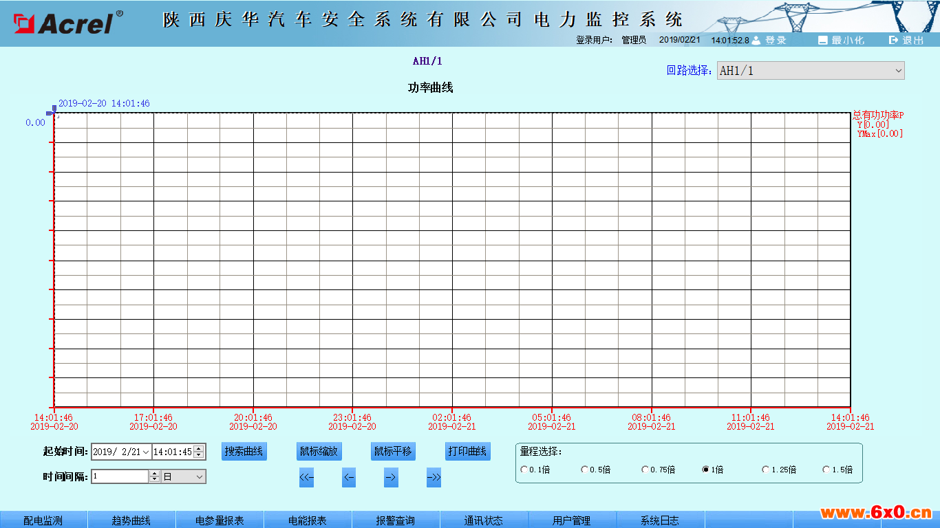
Task: Step forward with the -> arrow
Action: (391, 477)
